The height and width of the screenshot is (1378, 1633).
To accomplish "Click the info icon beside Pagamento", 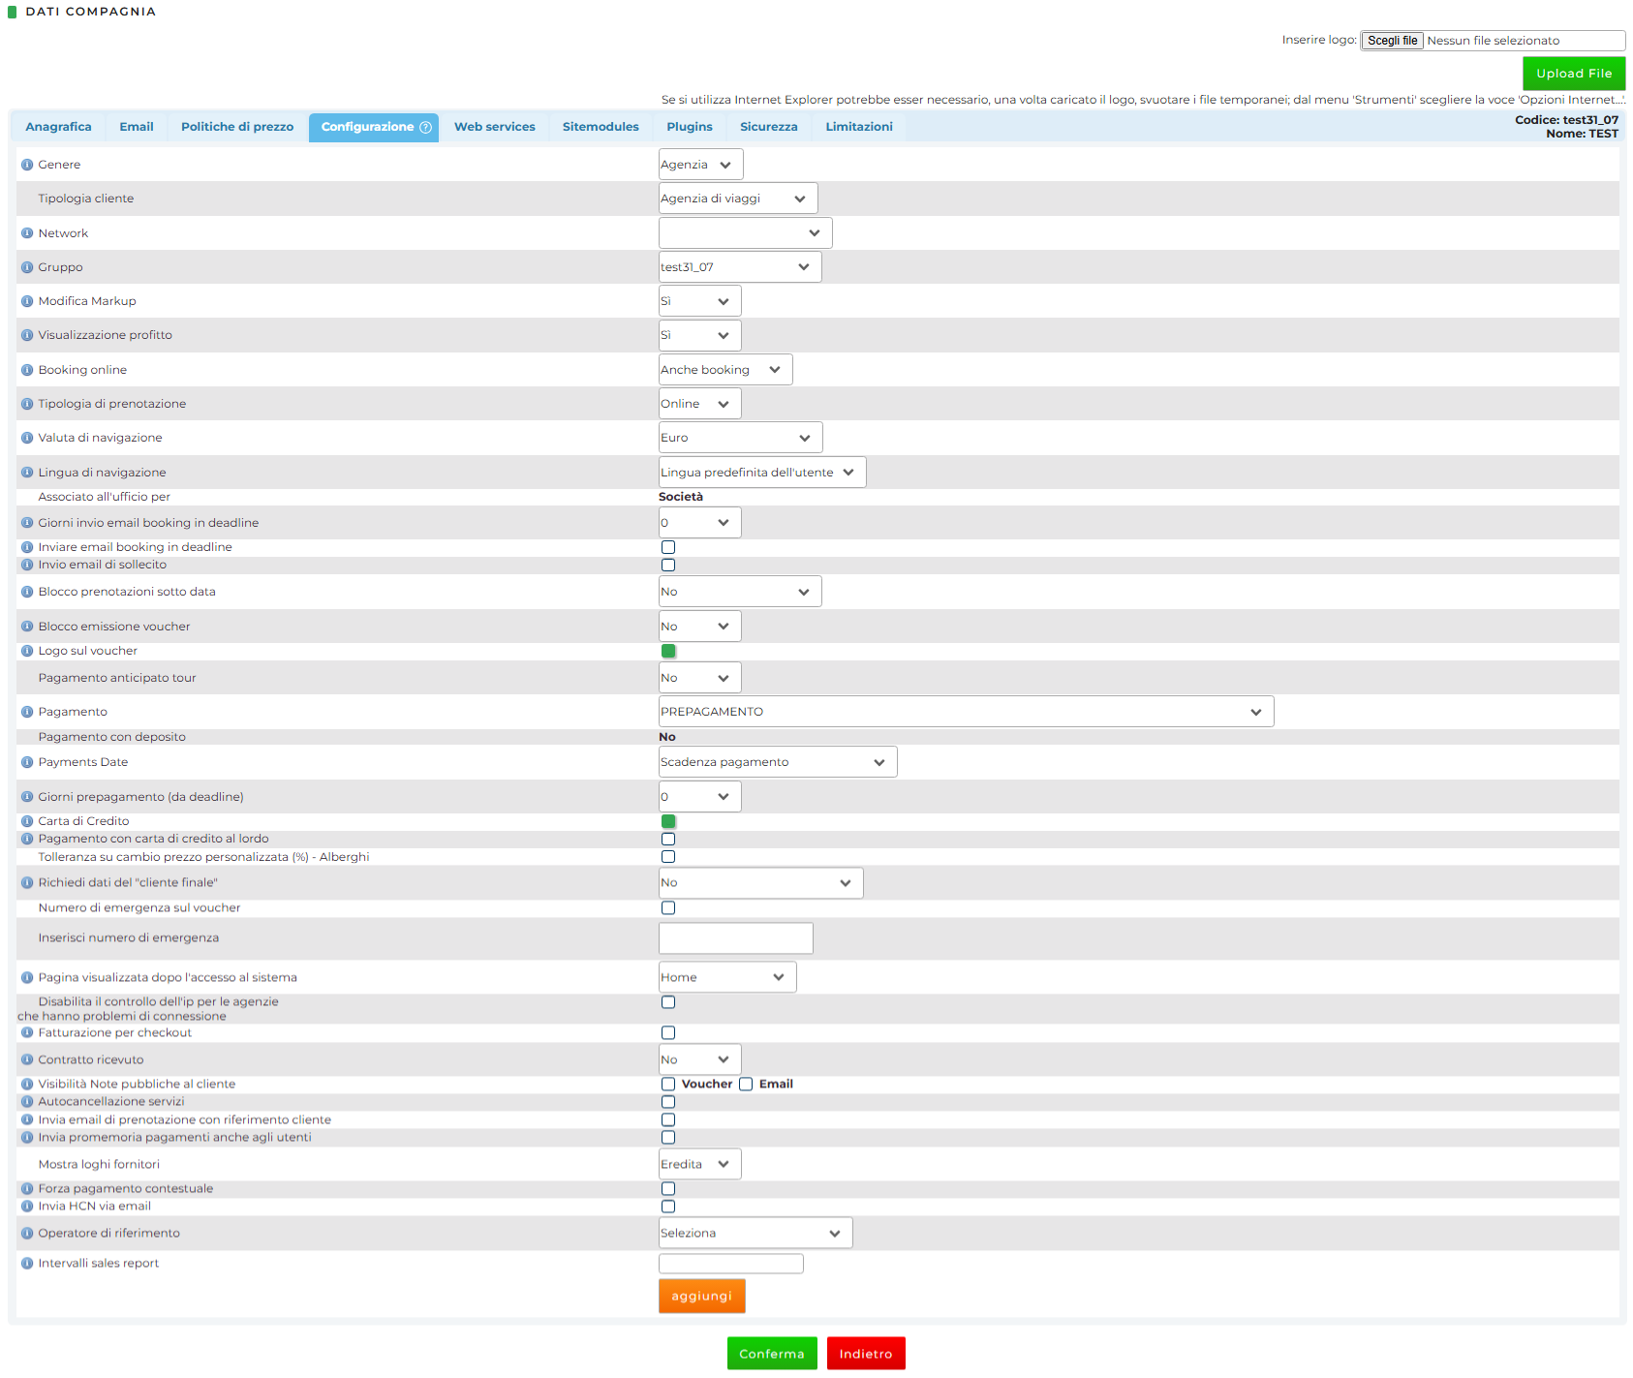I will click(x=27, y=712).
